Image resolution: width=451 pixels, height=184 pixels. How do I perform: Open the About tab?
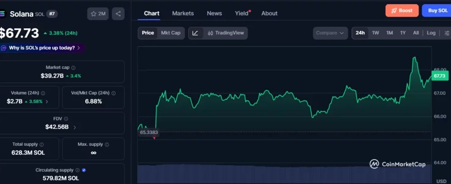pyautogui.click(x=269, y=13)
